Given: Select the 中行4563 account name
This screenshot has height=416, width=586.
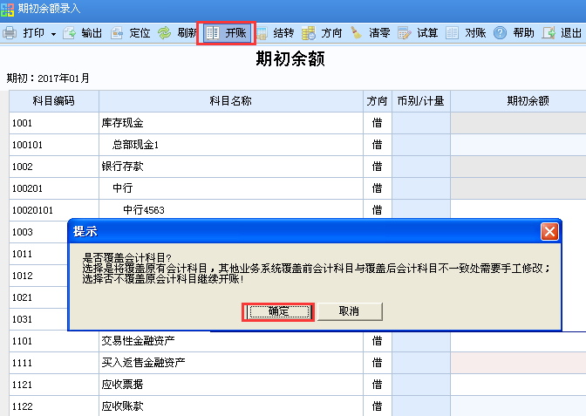Looking at the screenshot, I should click(144, 210).
